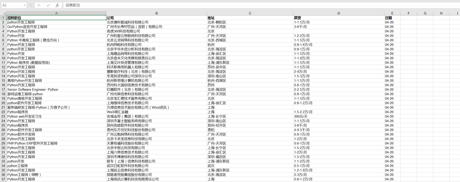The image size is (460, 182).
Task: Click salary cell 2-4万/月
Action: [339, 72]
